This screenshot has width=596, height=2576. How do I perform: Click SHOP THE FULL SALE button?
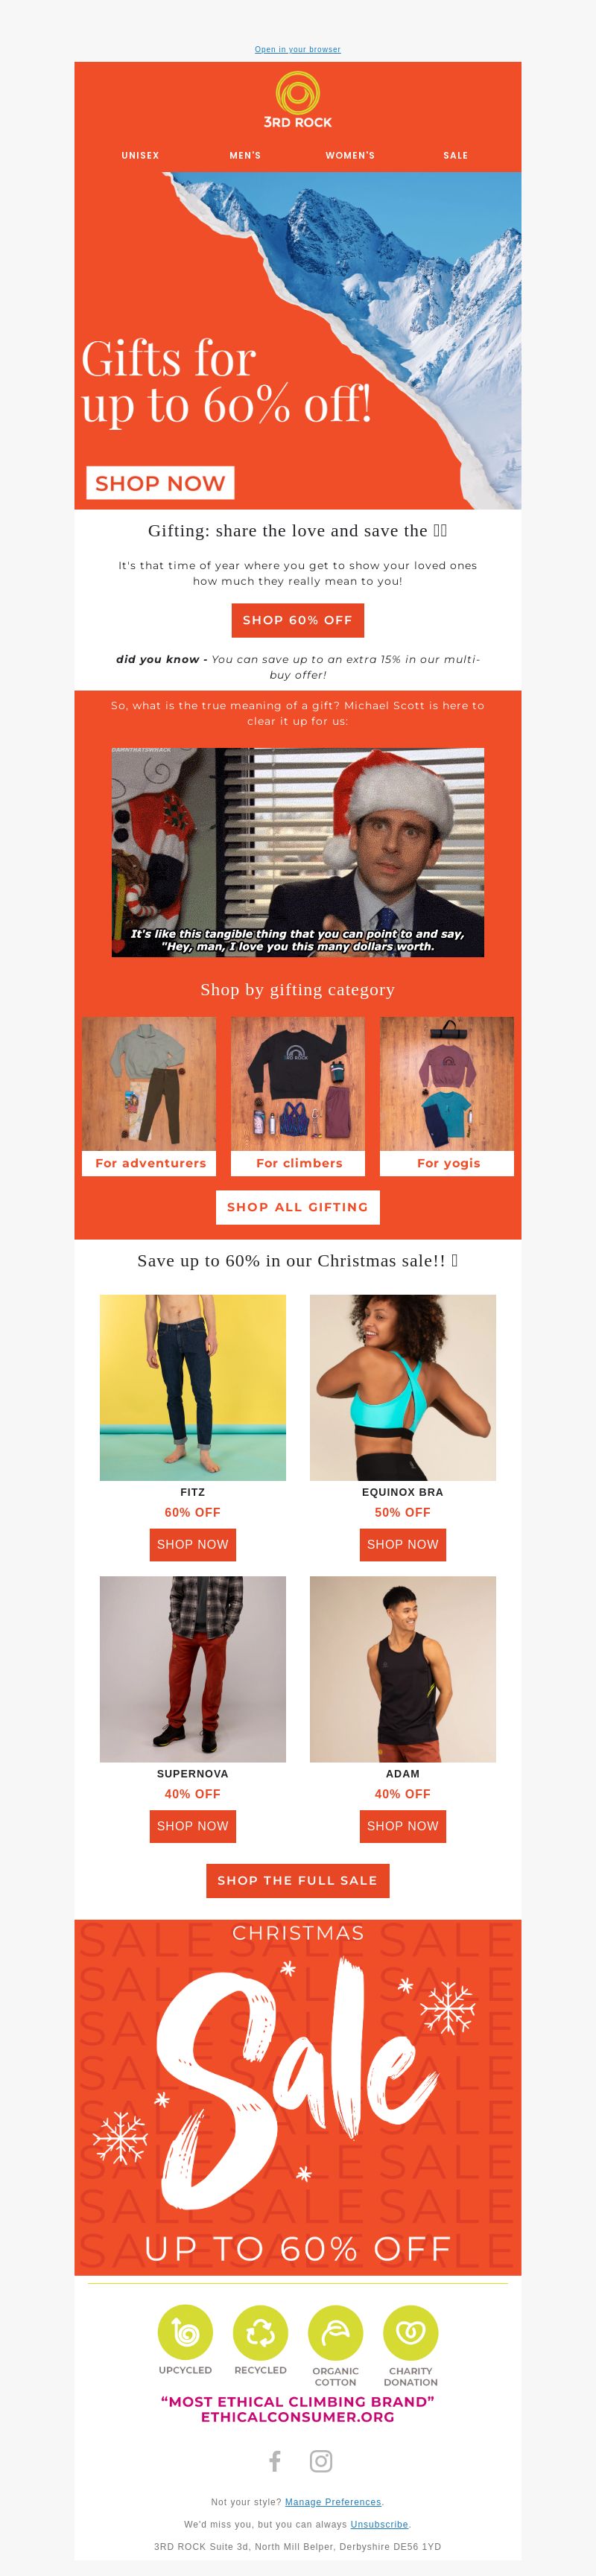(298, 1880)
